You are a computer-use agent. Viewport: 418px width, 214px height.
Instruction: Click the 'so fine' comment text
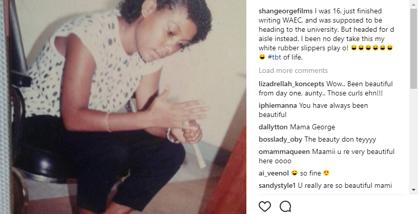[310, 173]
